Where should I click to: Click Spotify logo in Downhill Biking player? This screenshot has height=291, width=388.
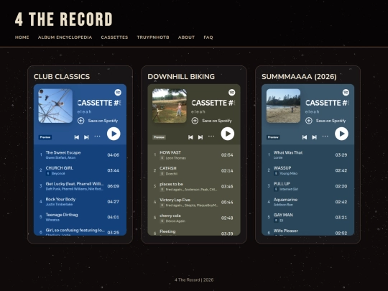pyautogui.click(x=232, y=93)
